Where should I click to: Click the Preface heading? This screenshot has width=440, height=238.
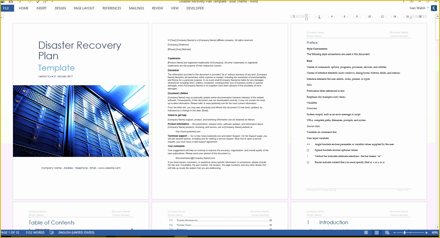tap(312, 43)
